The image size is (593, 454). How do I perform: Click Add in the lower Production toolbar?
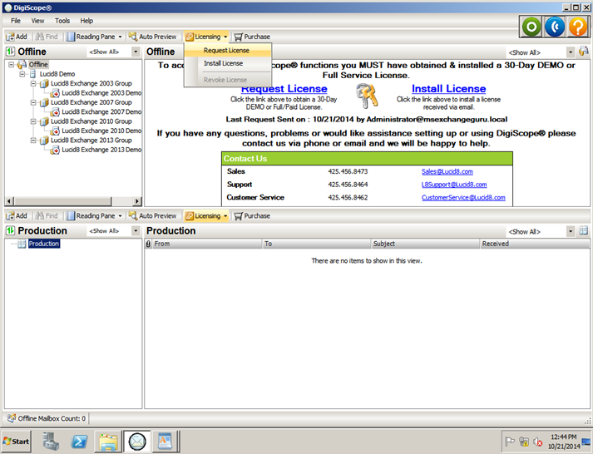pos(17,216)
